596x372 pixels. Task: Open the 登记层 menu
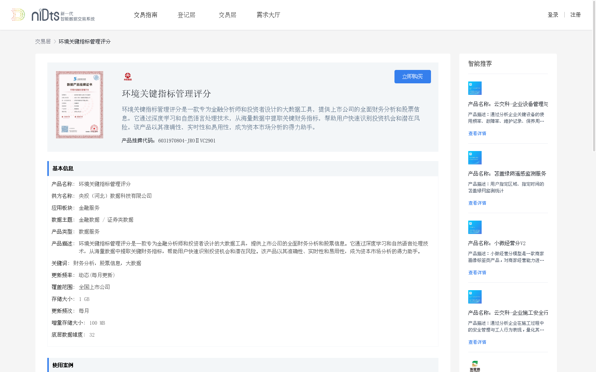click(x=187, y=15)
